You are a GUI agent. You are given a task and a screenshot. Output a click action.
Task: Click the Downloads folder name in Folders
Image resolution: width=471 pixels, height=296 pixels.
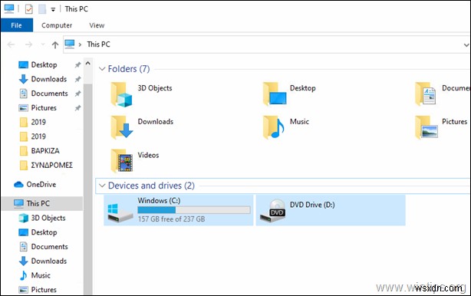click(155, 122)
